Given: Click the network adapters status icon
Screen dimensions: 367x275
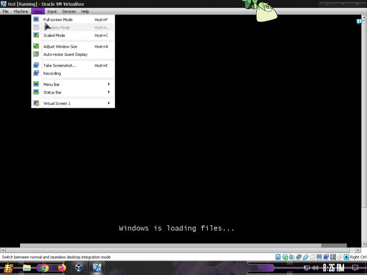Looking at the screenshot, I should pyautogui.click(x=299, y=257).
